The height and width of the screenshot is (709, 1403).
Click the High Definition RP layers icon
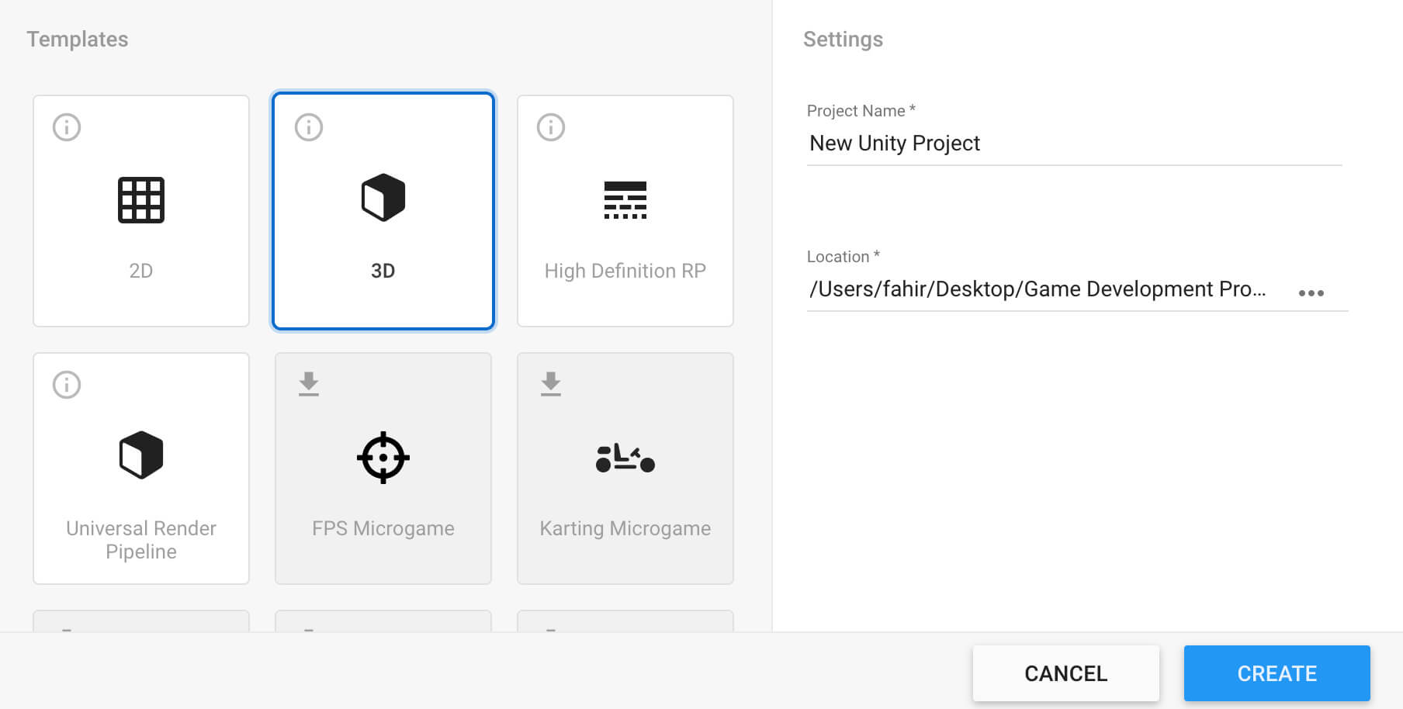(625, 200)
